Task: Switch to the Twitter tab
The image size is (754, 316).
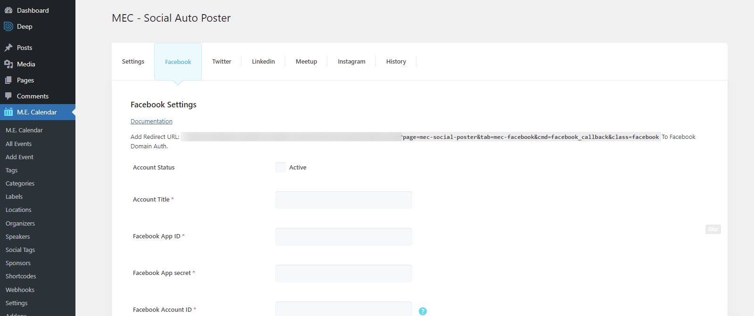Action: click(x=222, y=62)
